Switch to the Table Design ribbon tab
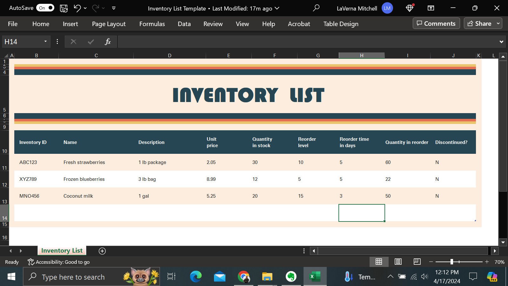The height and width of the screenshot is (286, 508). coord(340,24)
